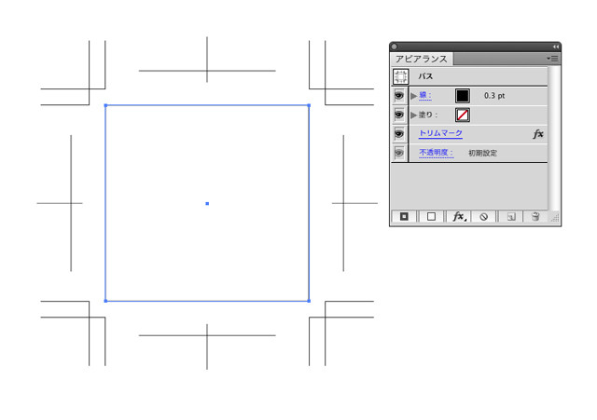Click the path thumbnail icon in Appearance panel
Viewport: 597px width, 420px height.
(x=400, y=76)
